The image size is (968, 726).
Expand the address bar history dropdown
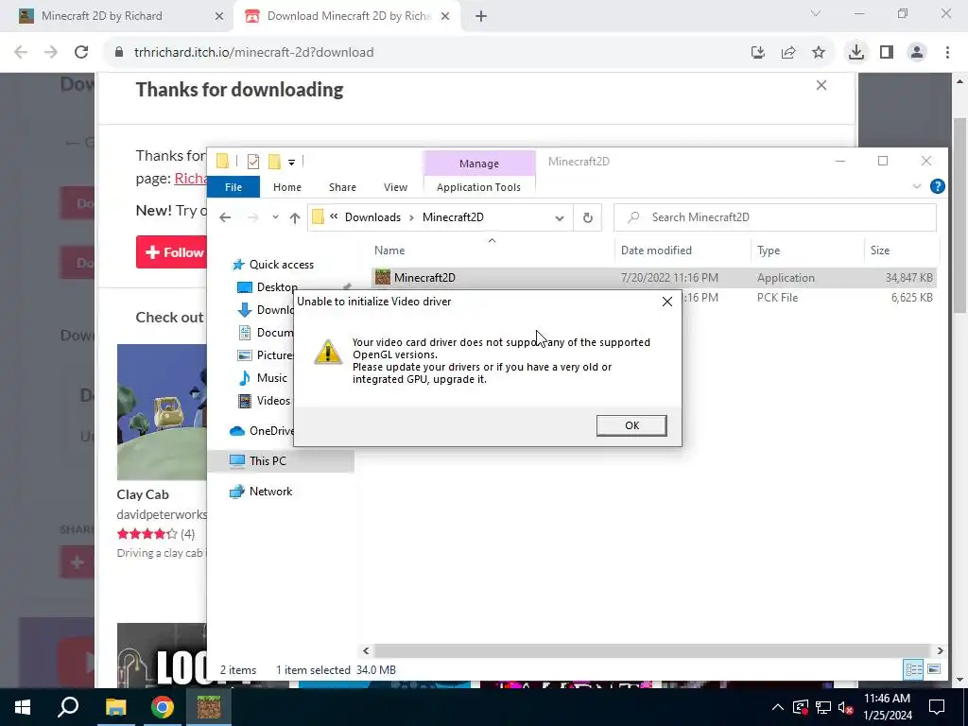point(560,218)
